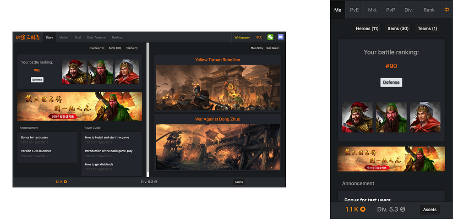This screenshot has height=219, width=469.
Task: Open 'How to install and start the game' guide
Action: pyautogui.click(x=107, y=137)
